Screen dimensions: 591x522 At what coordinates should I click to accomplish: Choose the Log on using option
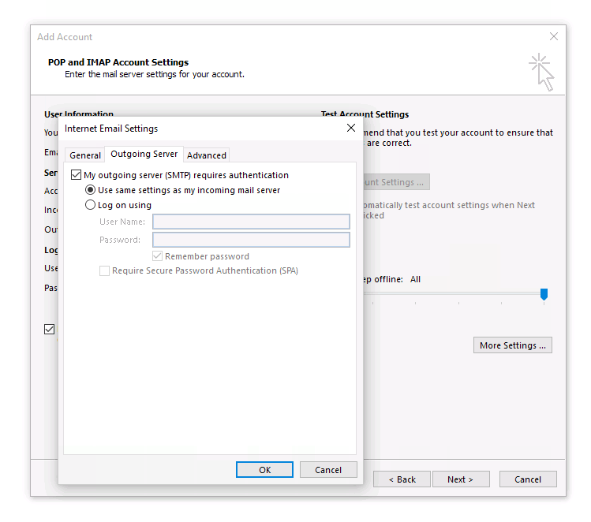coord(91,205)
